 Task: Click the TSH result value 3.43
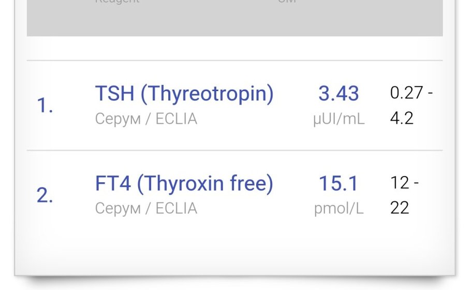coord(338,94)
